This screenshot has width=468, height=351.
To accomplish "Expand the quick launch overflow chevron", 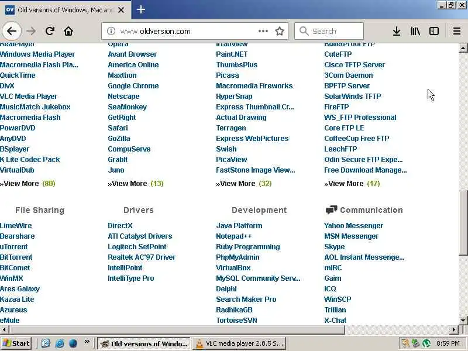I will coord(87,341).
